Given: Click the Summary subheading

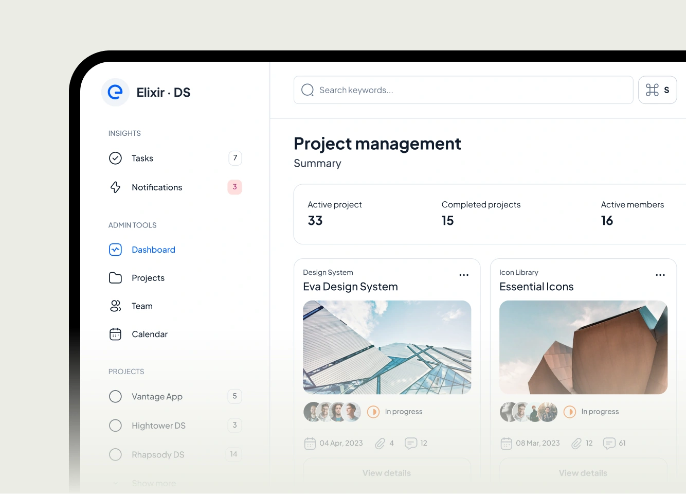Looking at the screenshot, I should [317, 164].
